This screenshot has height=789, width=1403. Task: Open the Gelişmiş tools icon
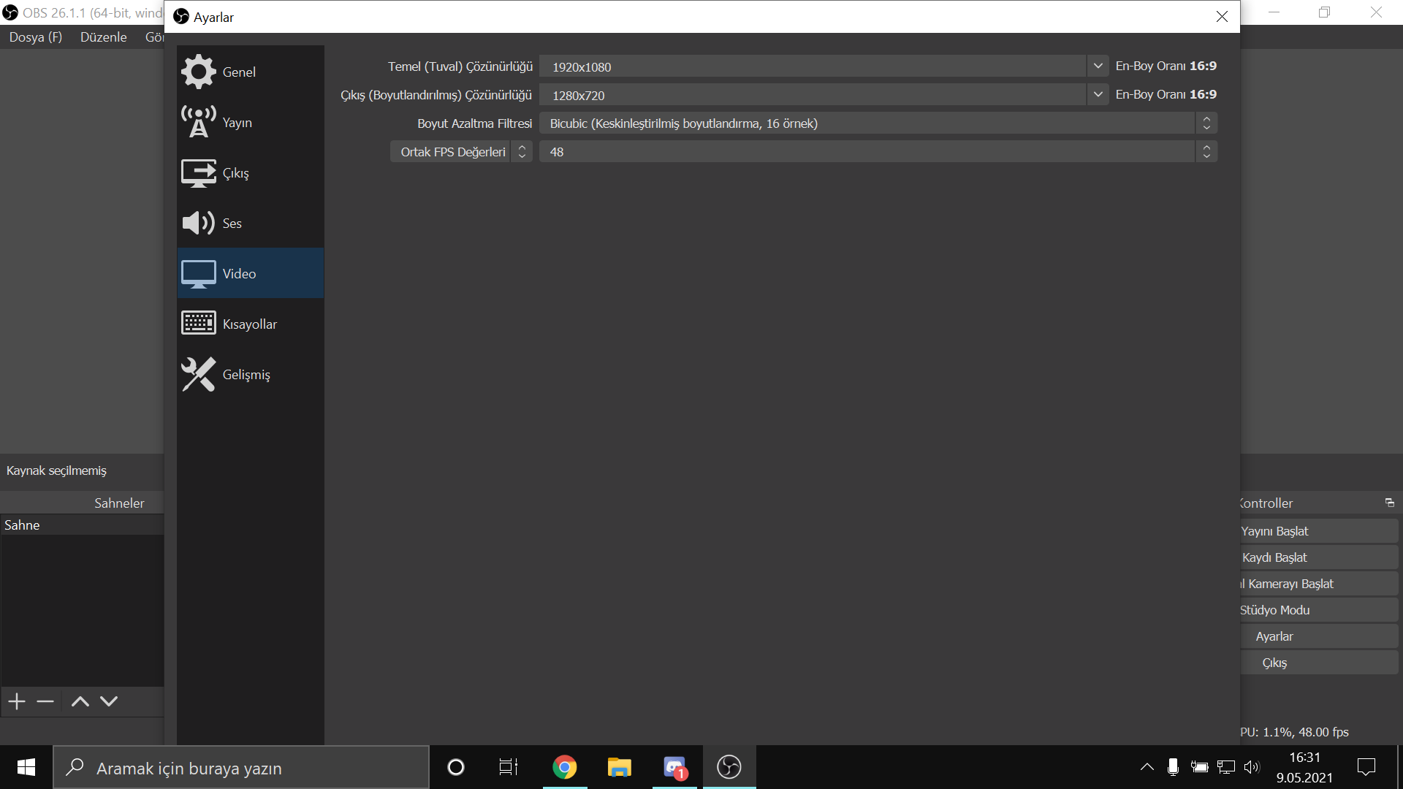(198, 374)
